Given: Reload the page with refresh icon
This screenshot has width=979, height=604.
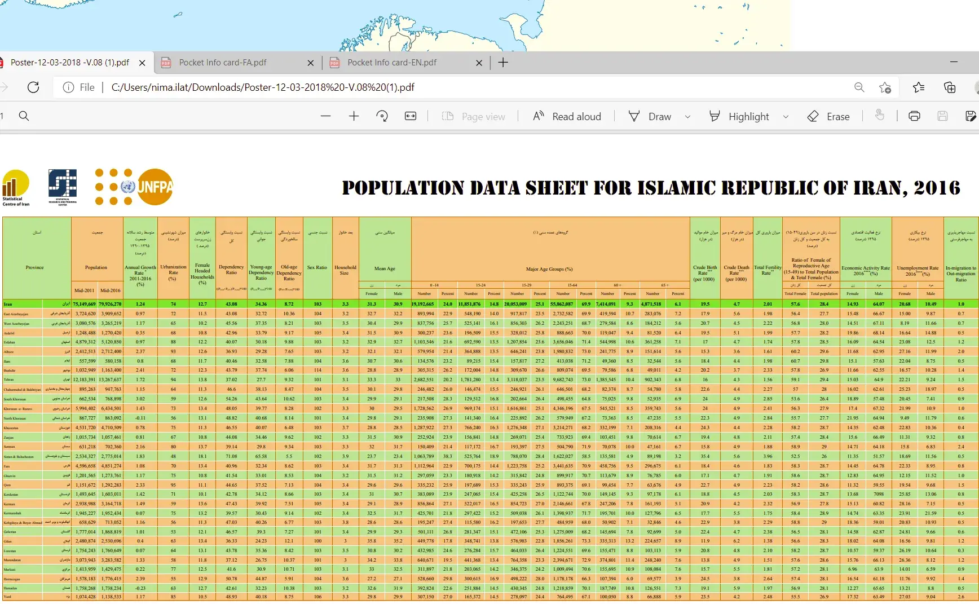Looking at the screenshot, I should tap(33, 87).
